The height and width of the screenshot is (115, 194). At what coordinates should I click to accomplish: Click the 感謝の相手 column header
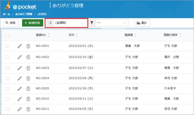pos(171,35)
